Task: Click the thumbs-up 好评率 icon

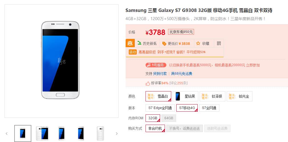Action: pos(148,83)
